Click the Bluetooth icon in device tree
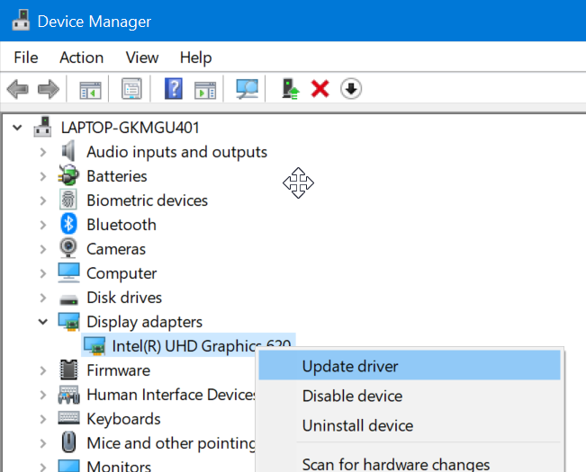 point(69,225)
